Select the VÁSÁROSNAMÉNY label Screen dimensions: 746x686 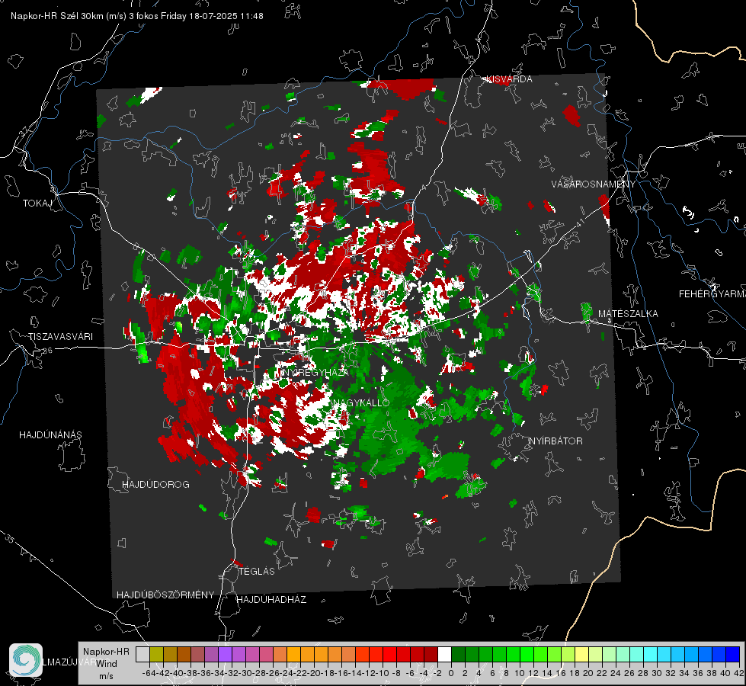click(x=594, y=184)
